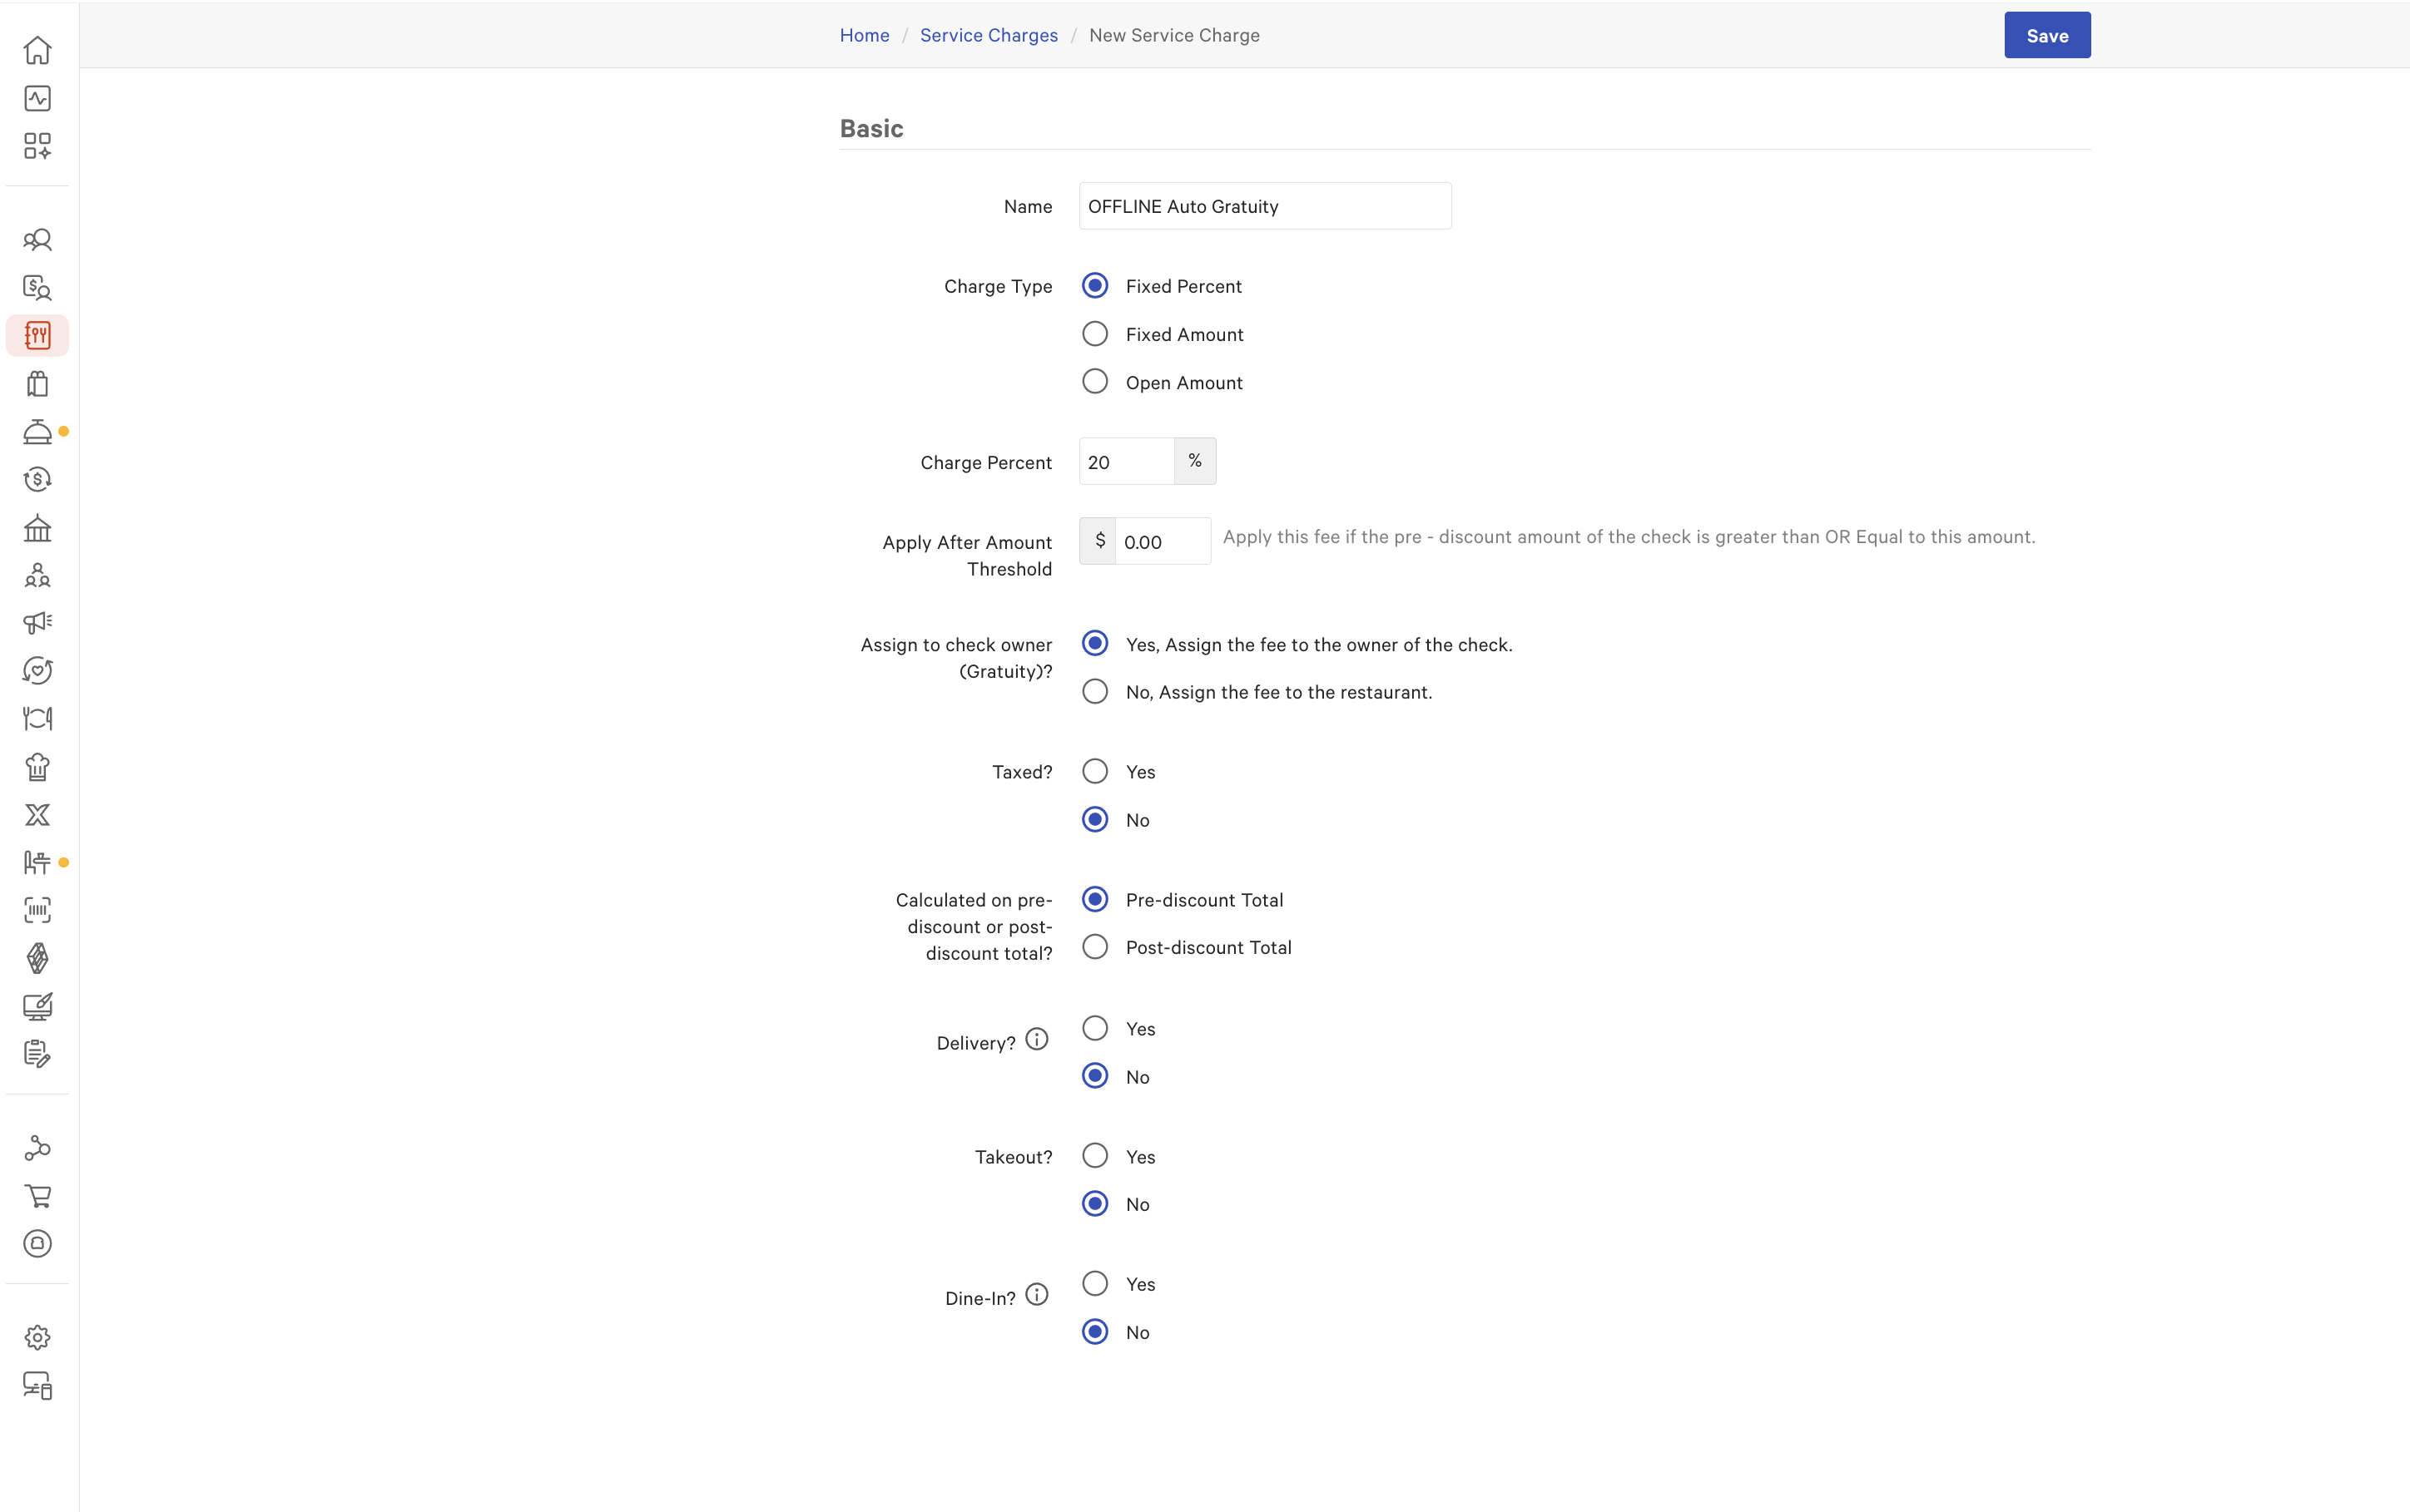Screen dimensions: 2410x1512
Task: Open the chef hat kitchen icon
Action: 37,767
